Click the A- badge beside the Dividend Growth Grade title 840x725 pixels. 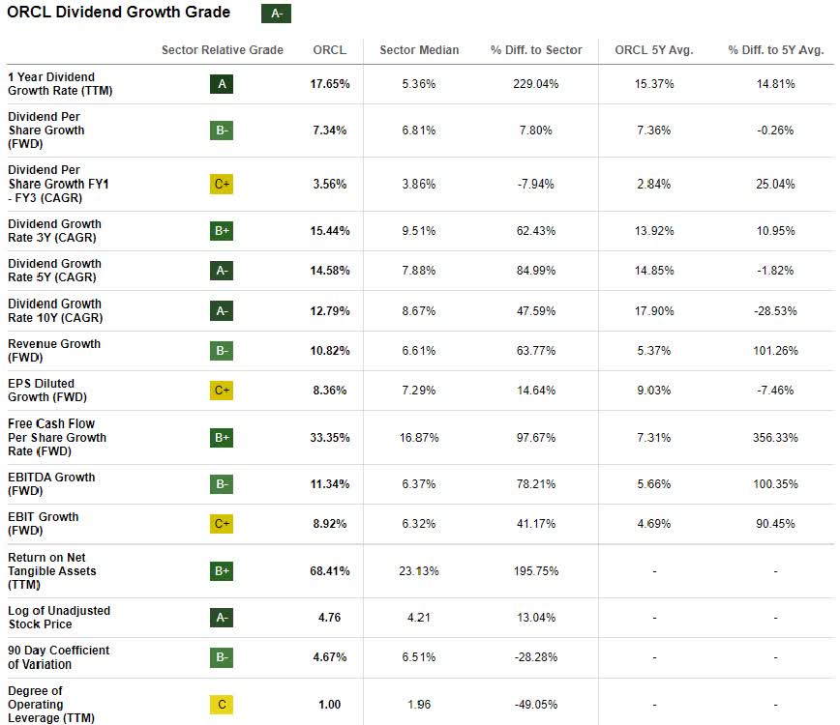[x=276, y=14]
